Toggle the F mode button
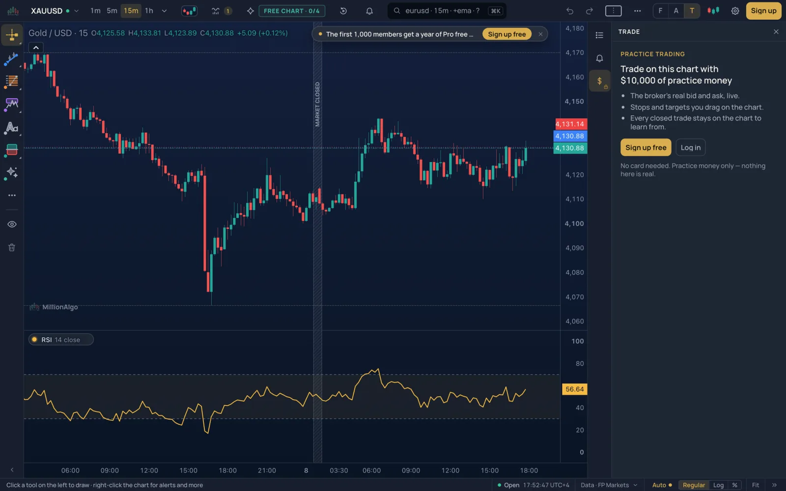The width and height of the screenshot is (786, 491). tap(660, 11)
